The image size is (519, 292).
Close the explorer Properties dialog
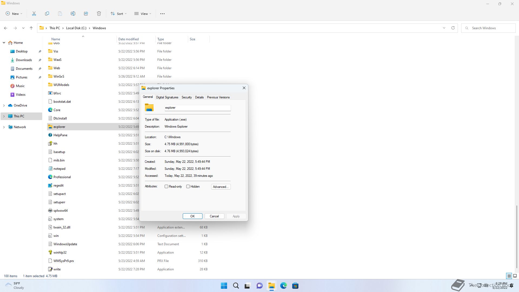[244, 88]
